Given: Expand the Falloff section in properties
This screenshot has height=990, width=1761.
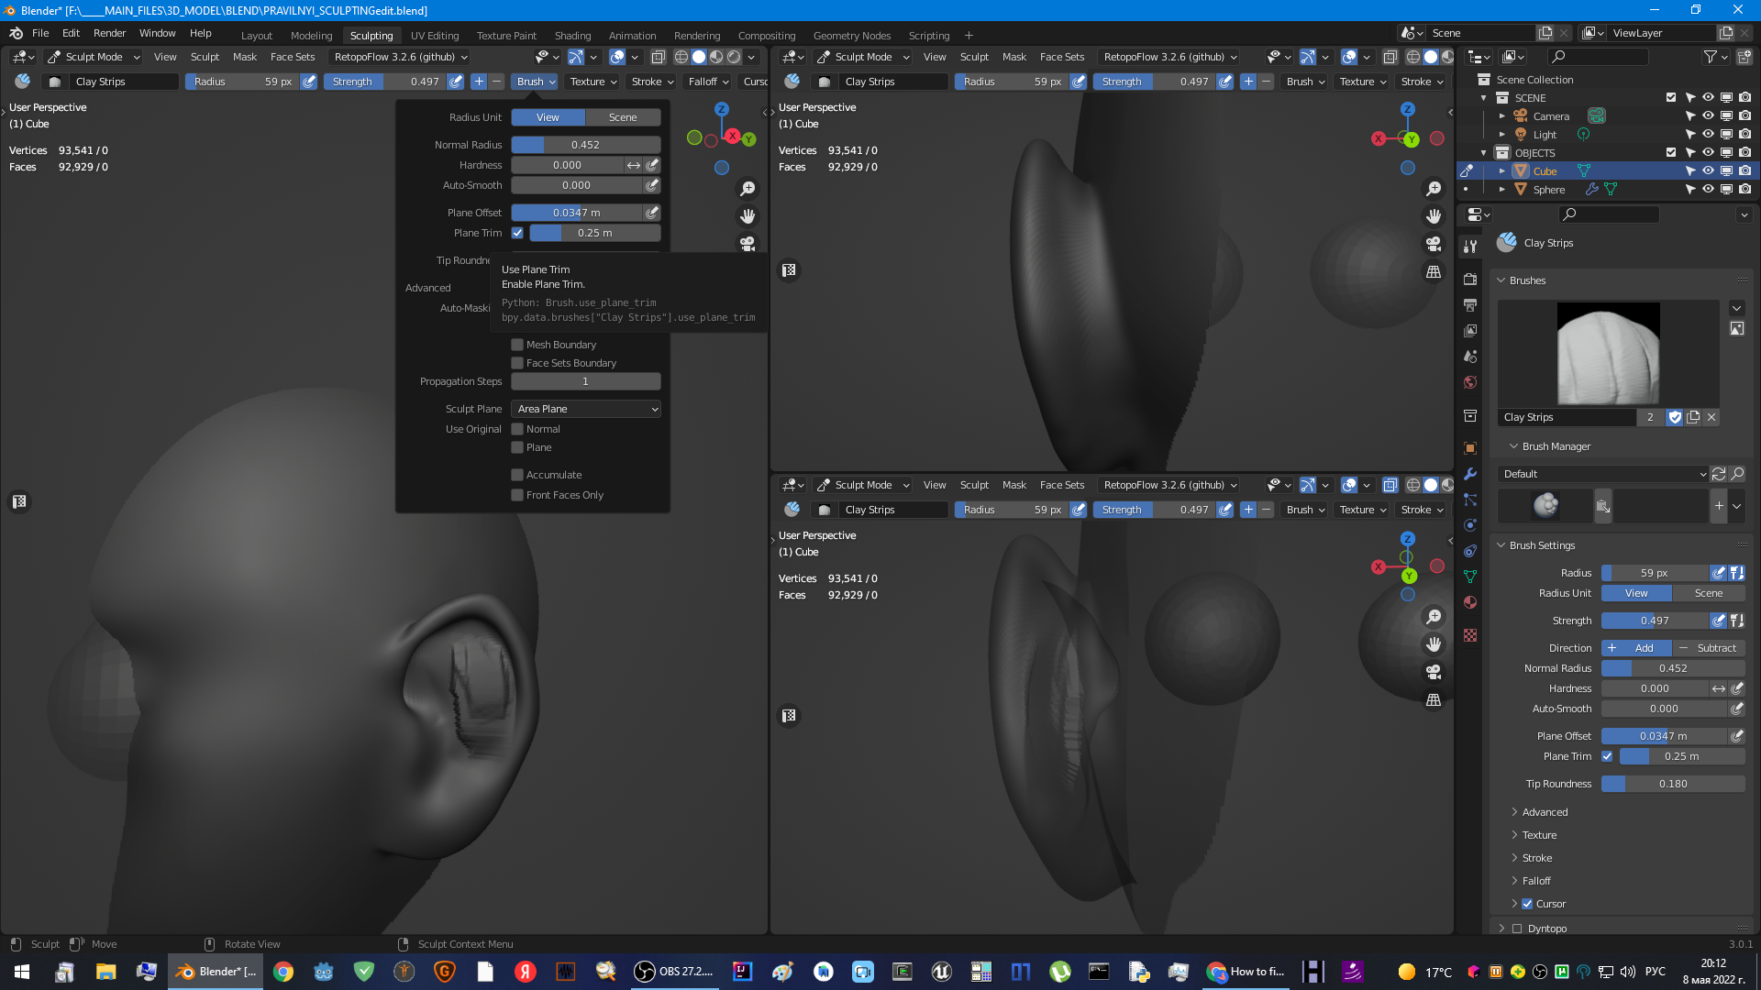Looking at the screenshot, I should coord(1536,881).
